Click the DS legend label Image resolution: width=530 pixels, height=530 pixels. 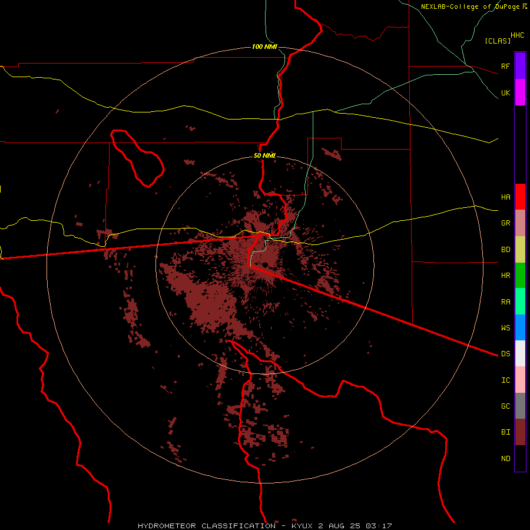[x=505, y=354]
